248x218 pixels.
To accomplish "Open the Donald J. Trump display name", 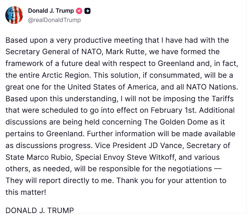I will [51, 11].
